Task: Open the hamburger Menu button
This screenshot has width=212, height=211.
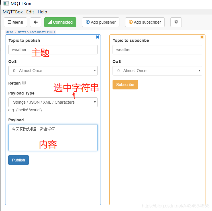Action: click(x=15, y=22)
